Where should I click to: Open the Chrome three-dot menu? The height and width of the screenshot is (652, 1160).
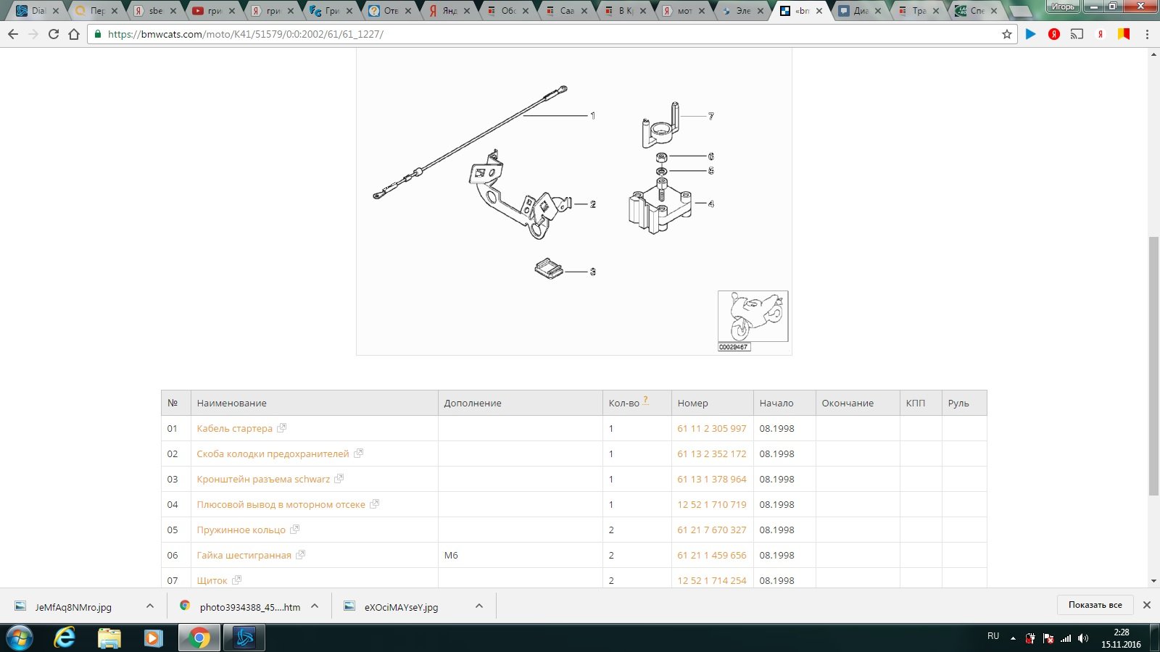pyautogui.click(x=1147, y=34)
